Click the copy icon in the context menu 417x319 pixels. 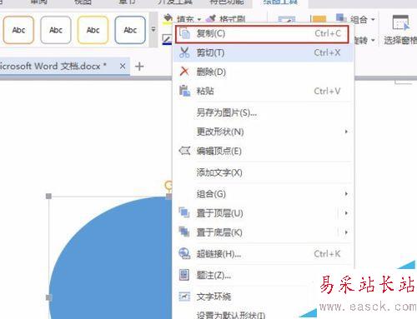coord(184,33)
